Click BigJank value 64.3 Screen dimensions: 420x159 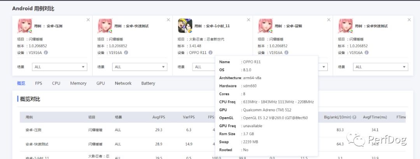tap(340, 144)
